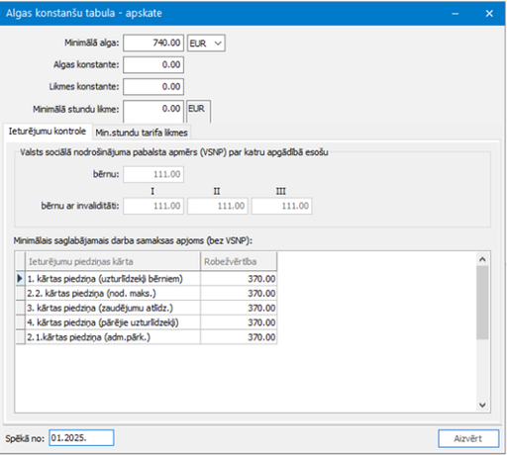
Task: Click the bērnu VSNP amount field
Action: coord(153,174)
